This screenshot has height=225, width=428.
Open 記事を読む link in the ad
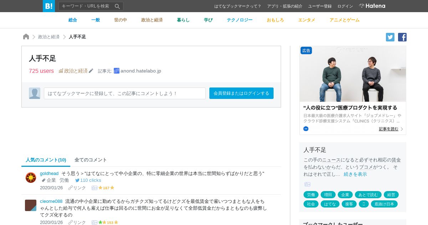tap(389, 129)
